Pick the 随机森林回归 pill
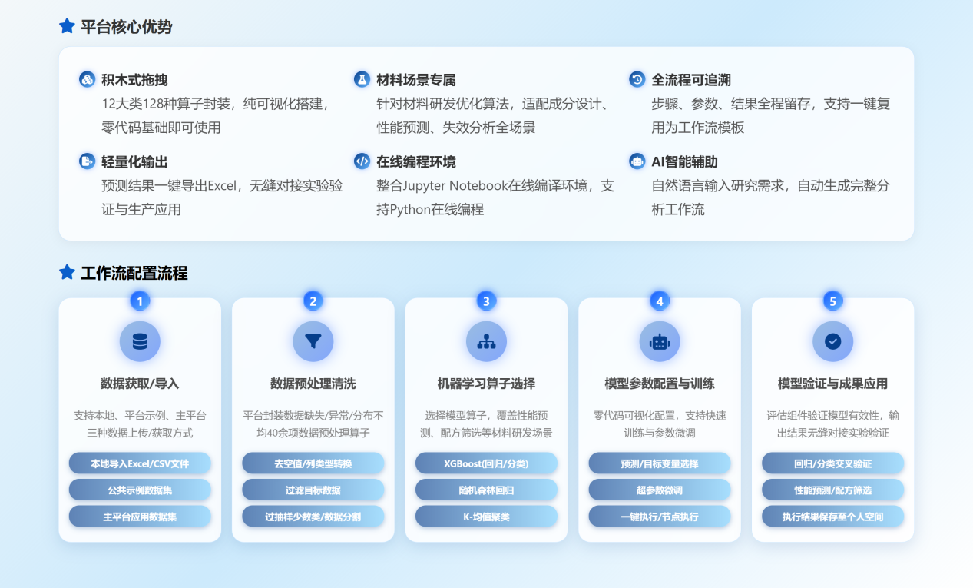This screenshot has width=973, height=588. 486,490
